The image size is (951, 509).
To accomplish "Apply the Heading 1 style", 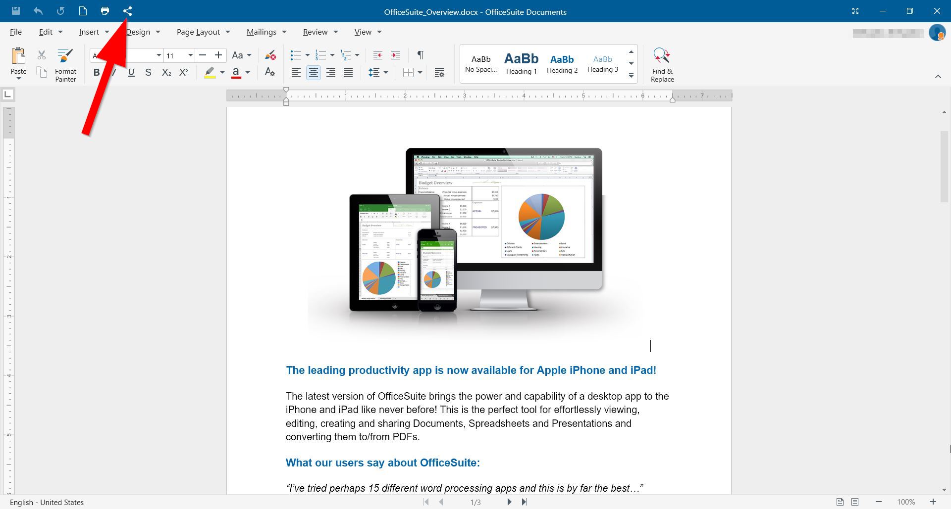I will pyautogui.click(x=521, y=63).
